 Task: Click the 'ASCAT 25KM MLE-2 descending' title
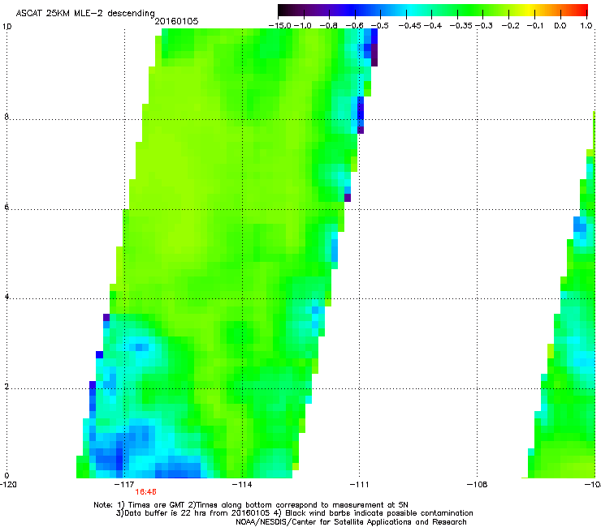tap(85, 13)
